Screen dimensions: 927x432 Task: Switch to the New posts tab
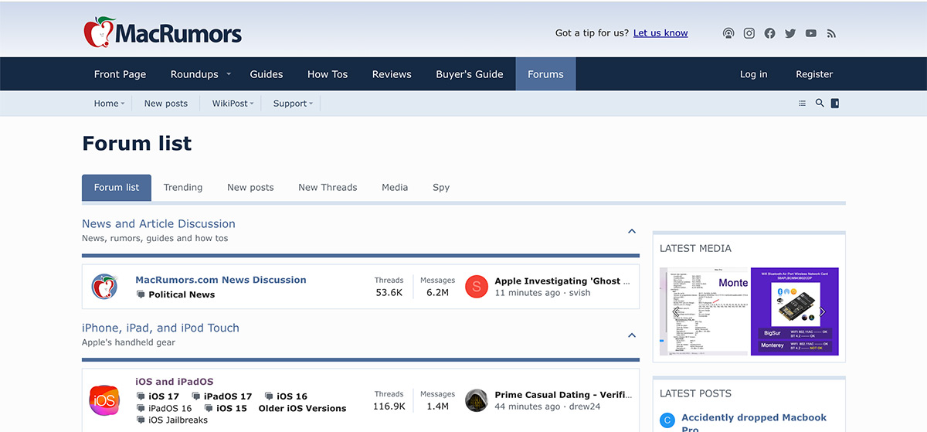pyautogui.click(x=250, y=187)
